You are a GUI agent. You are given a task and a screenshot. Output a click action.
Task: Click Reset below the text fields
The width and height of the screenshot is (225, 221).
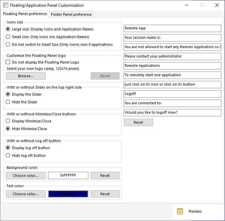pos(138,122)
